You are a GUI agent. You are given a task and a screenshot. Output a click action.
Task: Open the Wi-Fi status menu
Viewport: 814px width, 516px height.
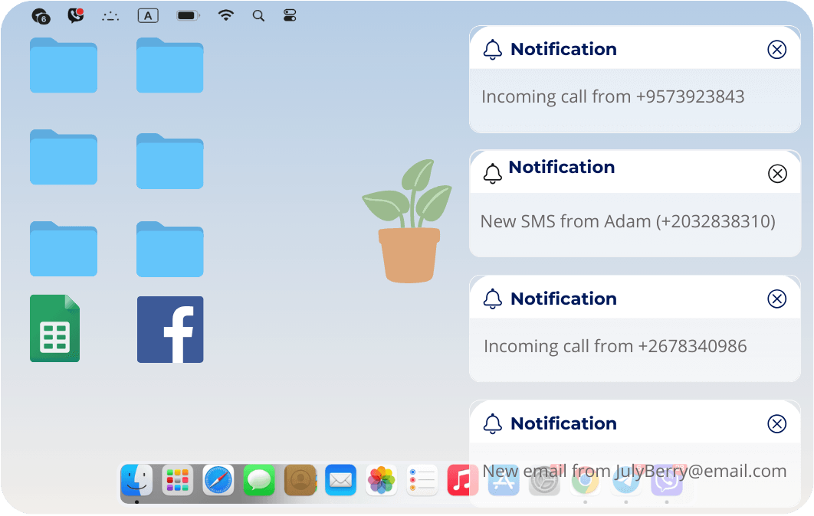[226, 15]
